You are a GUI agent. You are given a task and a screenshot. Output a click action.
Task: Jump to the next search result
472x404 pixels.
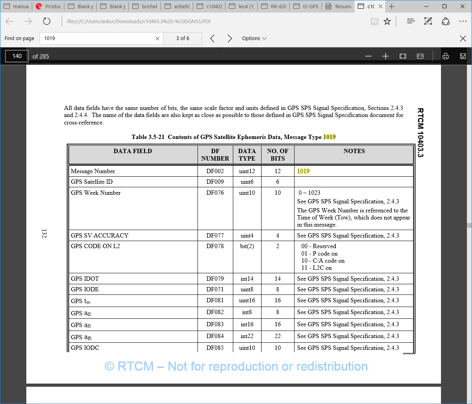(230, 38)
